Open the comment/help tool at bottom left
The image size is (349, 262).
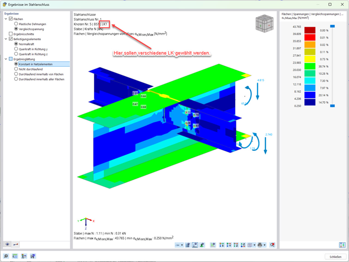click(6, 256)
